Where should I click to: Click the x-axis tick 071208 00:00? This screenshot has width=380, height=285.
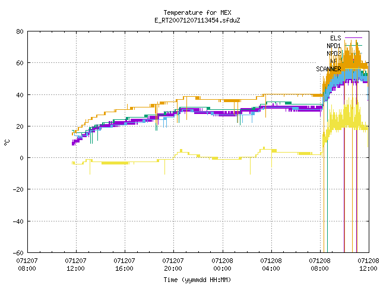click(x=222, y=265)
